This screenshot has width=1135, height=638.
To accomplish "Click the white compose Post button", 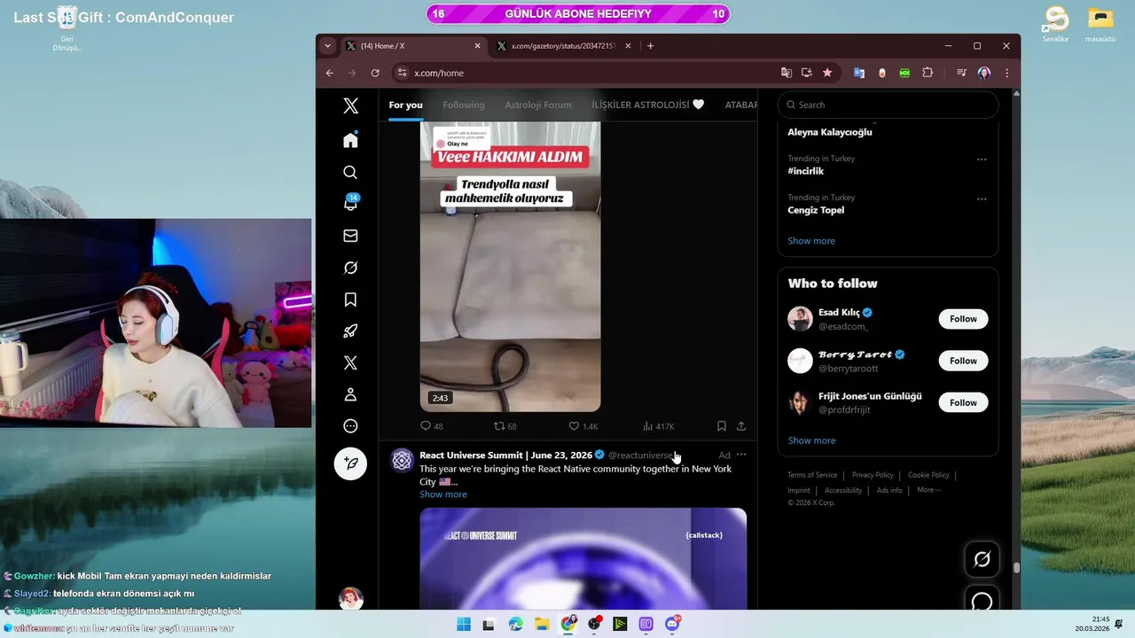I will (x=350, y=463).
